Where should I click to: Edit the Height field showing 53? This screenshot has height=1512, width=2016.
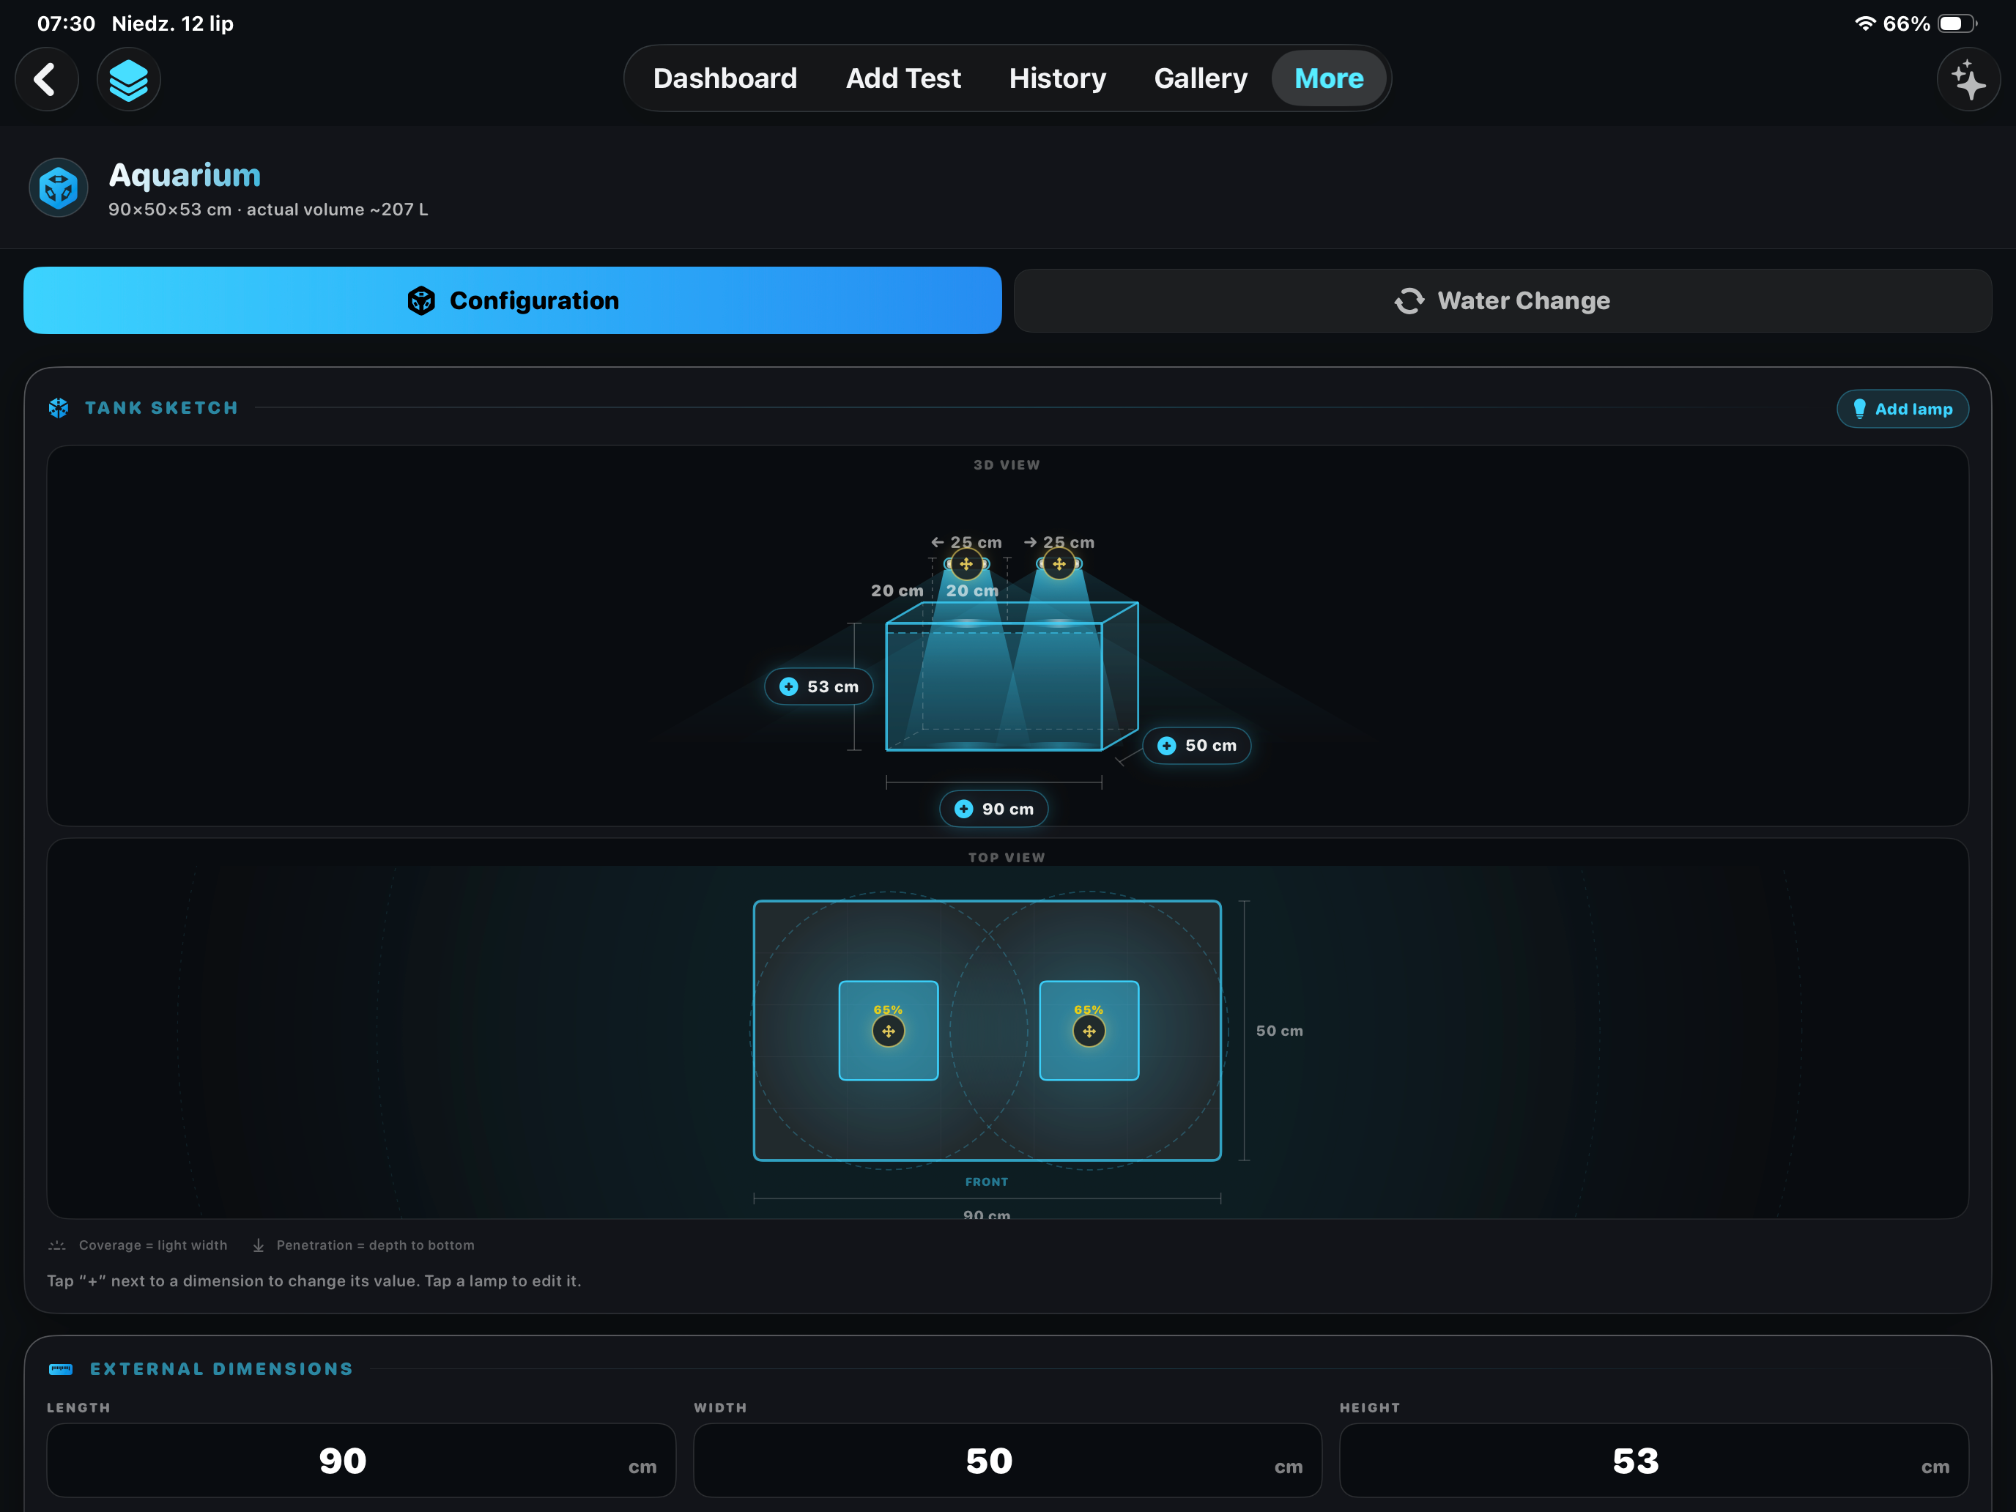click(1653, 1460)
